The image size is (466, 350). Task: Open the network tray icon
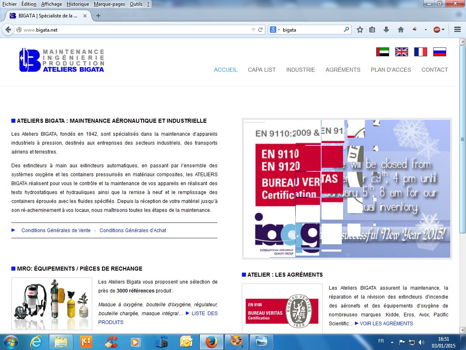[x=412, y=342]
